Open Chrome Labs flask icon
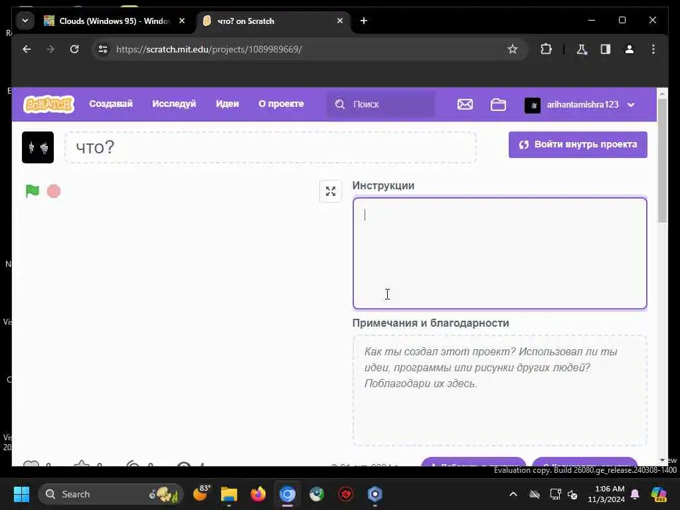The image size is (680, 510). [582, 49]
